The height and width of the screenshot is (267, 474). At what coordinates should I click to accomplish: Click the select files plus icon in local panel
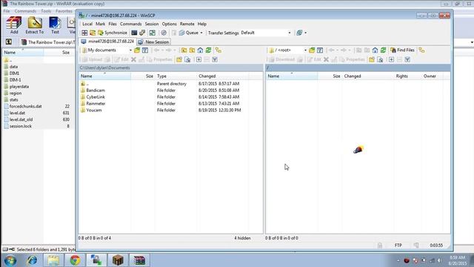click(198, 59)
